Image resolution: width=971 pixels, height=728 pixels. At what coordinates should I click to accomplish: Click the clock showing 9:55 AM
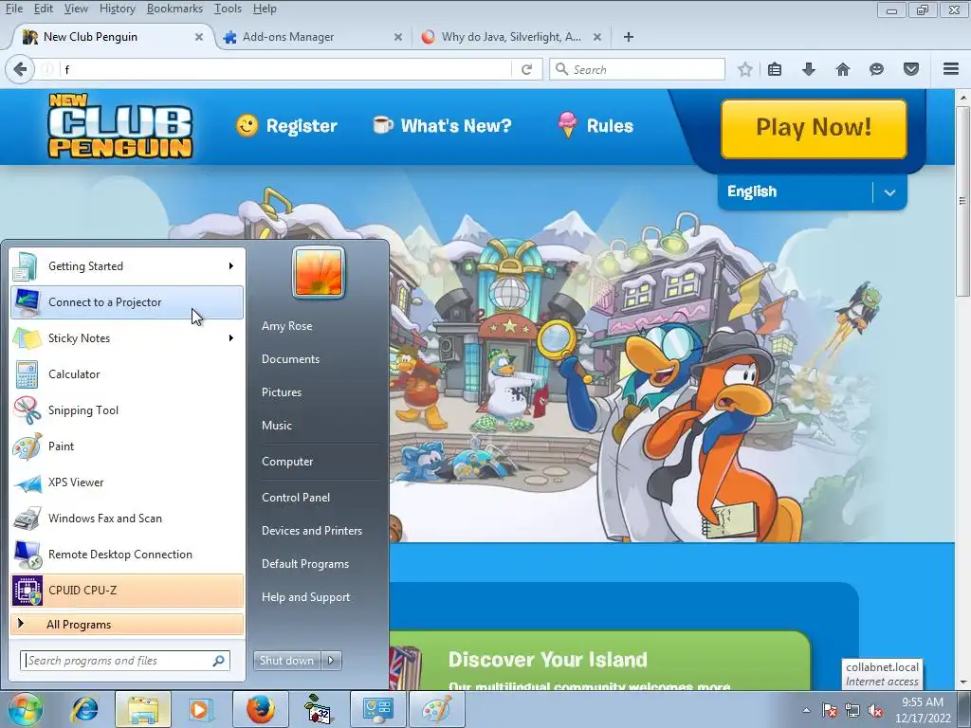[x=923, y=702]
